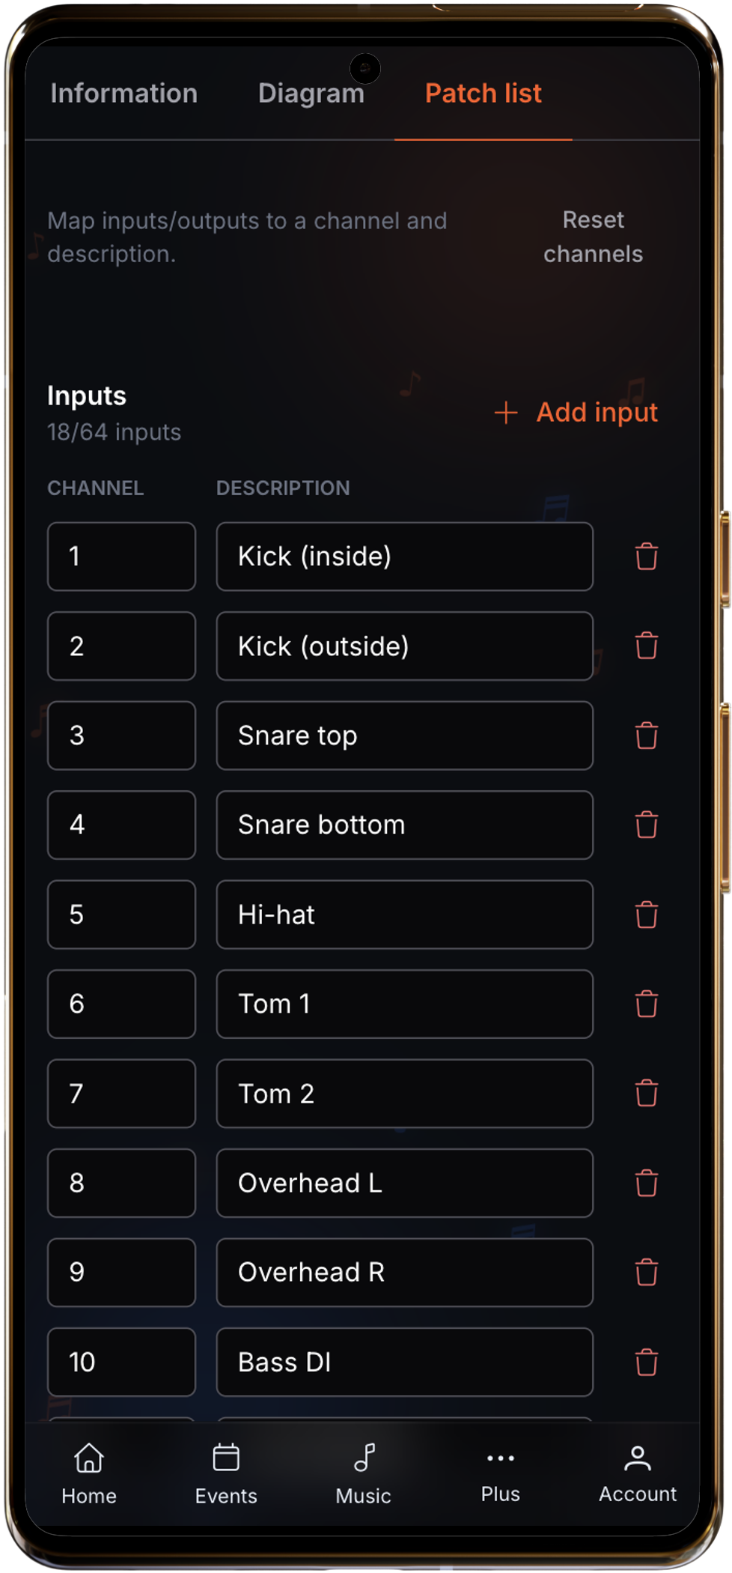Click Add input

[x=576, y=413]
